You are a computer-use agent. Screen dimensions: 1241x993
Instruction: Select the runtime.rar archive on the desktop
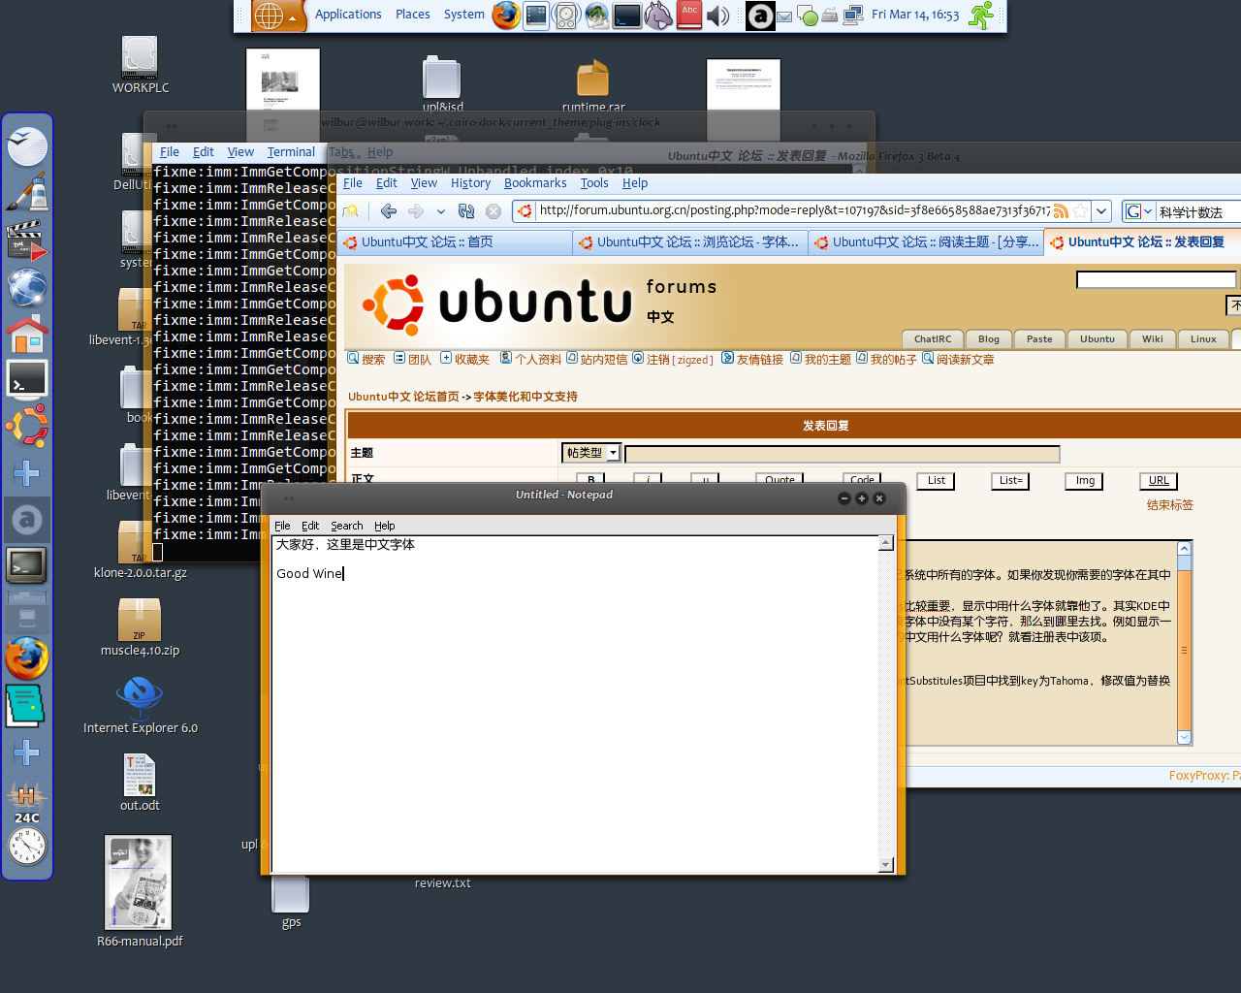[x=593, y=85]
